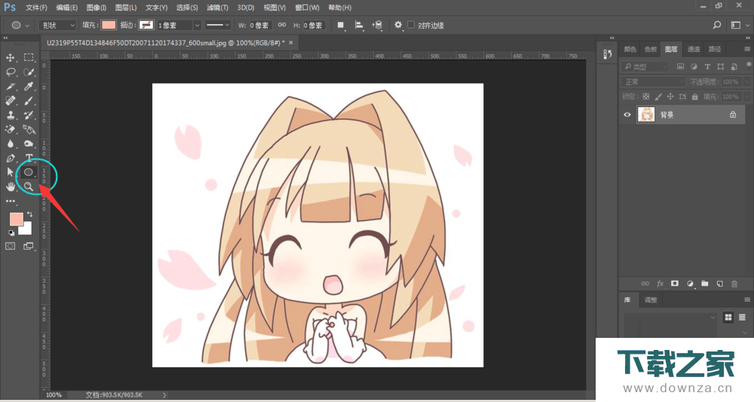Click the 描边 stroke swatch
This screenshot has height=402, width=754.
[146, 25]
